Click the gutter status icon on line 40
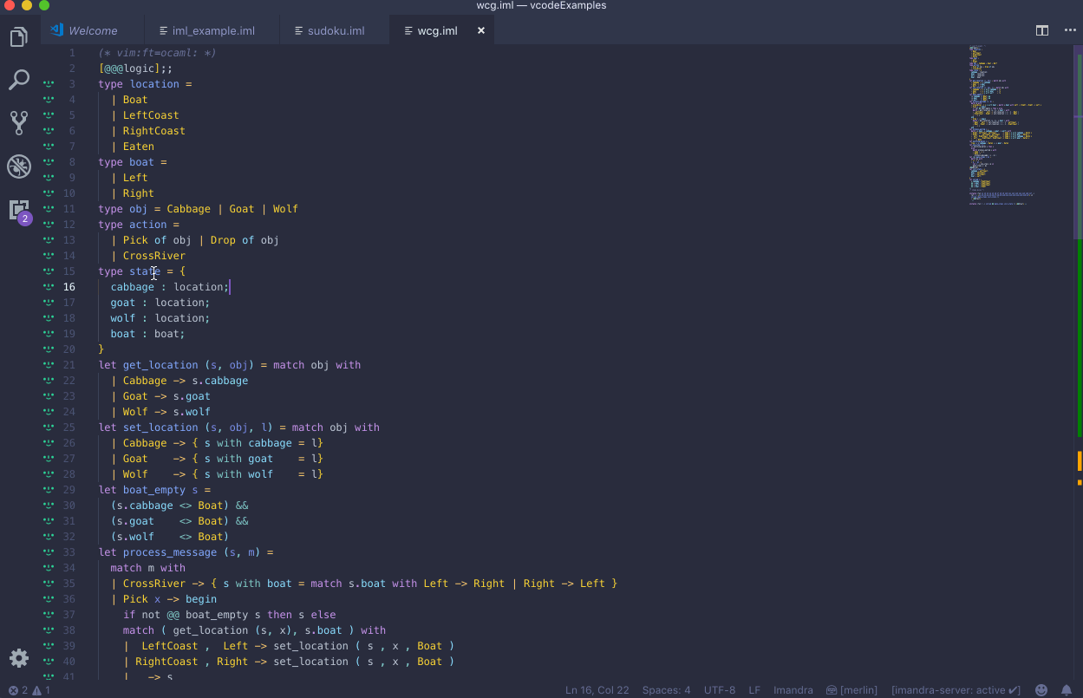 click(x=49, y=662)
